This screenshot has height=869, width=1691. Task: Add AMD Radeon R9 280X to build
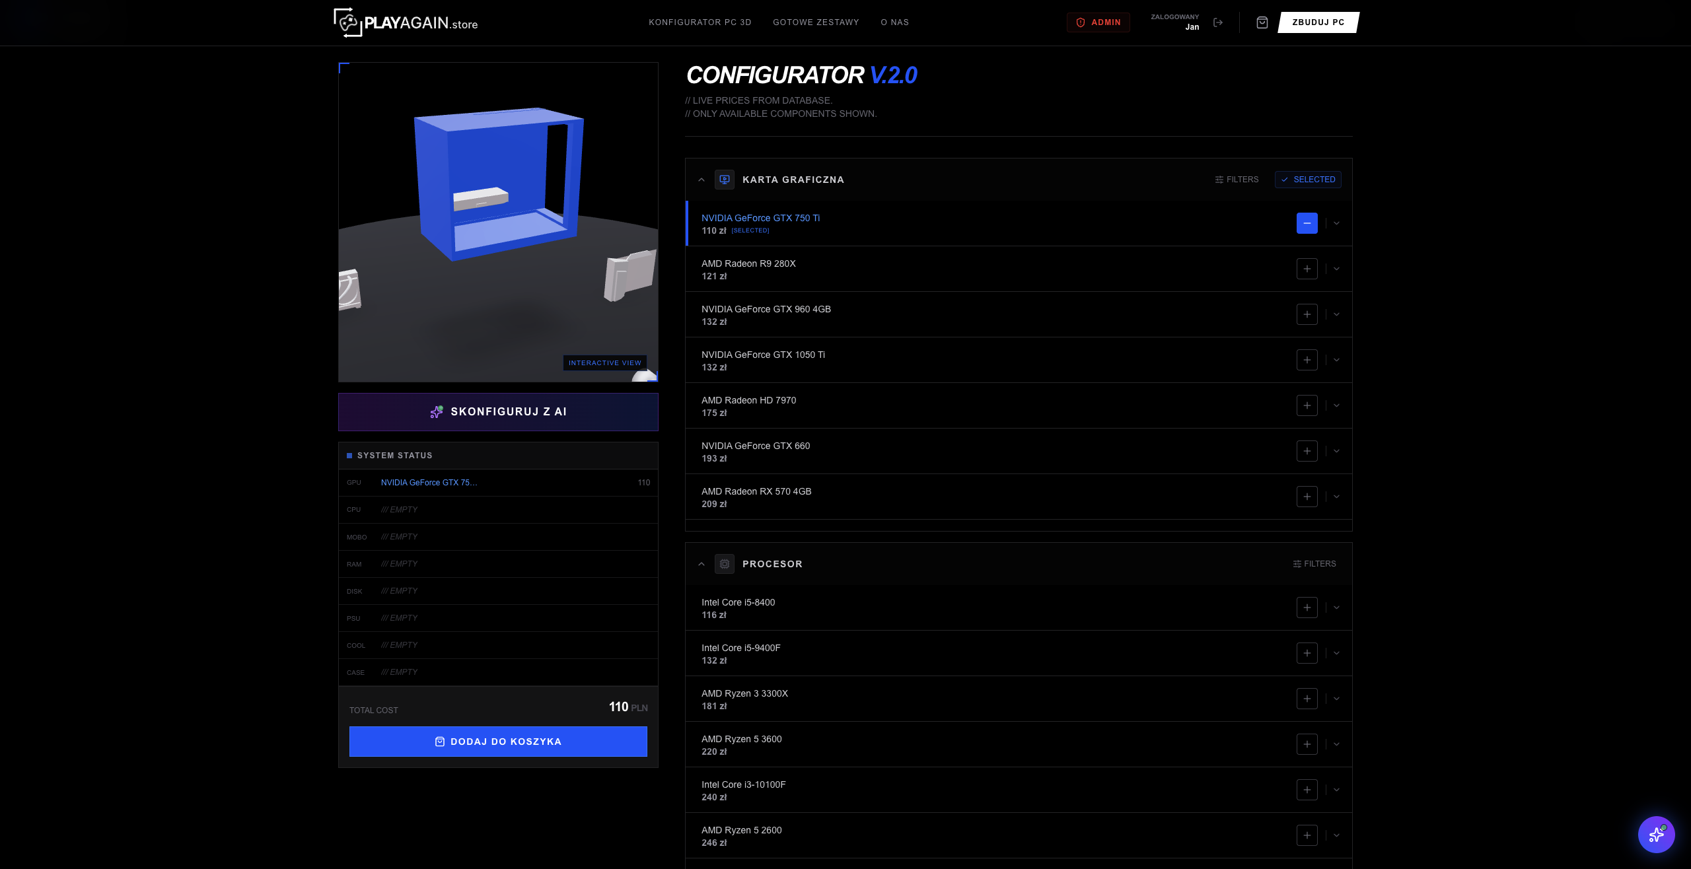pyautogui.click(x=1307, y=269)
